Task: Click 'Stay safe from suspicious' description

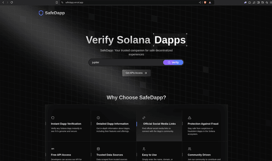Action: [x=201, y=131]
